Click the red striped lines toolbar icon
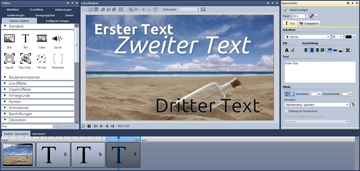 tap(96, 10)
